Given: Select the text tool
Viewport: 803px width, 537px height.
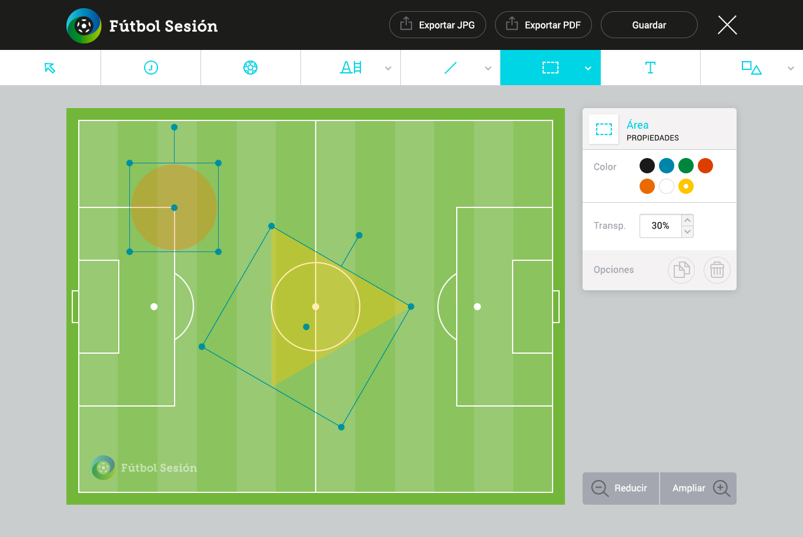Looking at the screenshot, I should pyautogui.click(x=650, y=68).
